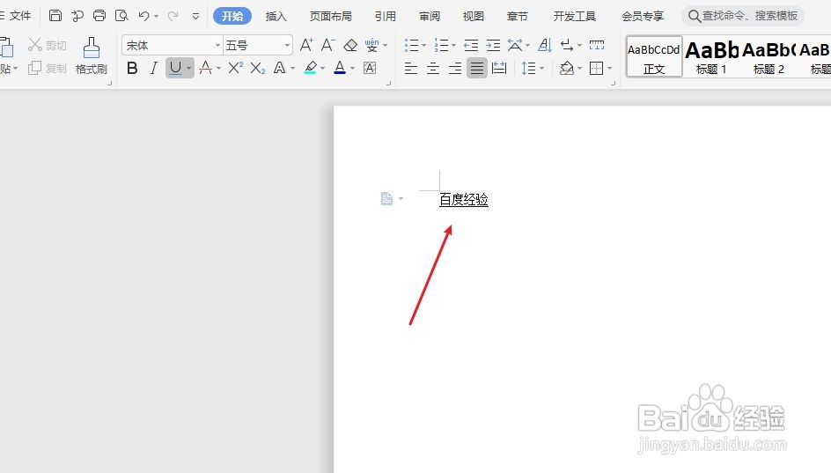This screenshot has width=831, height=473.
Task: Align text right
Action: pyautogui.click(x=455, y=68)
